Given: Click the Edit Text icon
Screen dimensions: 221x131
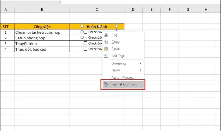Looking at the screenshot, I should point(106,56).
